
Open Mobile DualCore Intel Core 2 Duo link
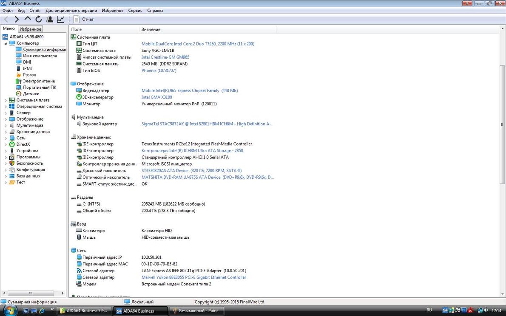point(198,44)
